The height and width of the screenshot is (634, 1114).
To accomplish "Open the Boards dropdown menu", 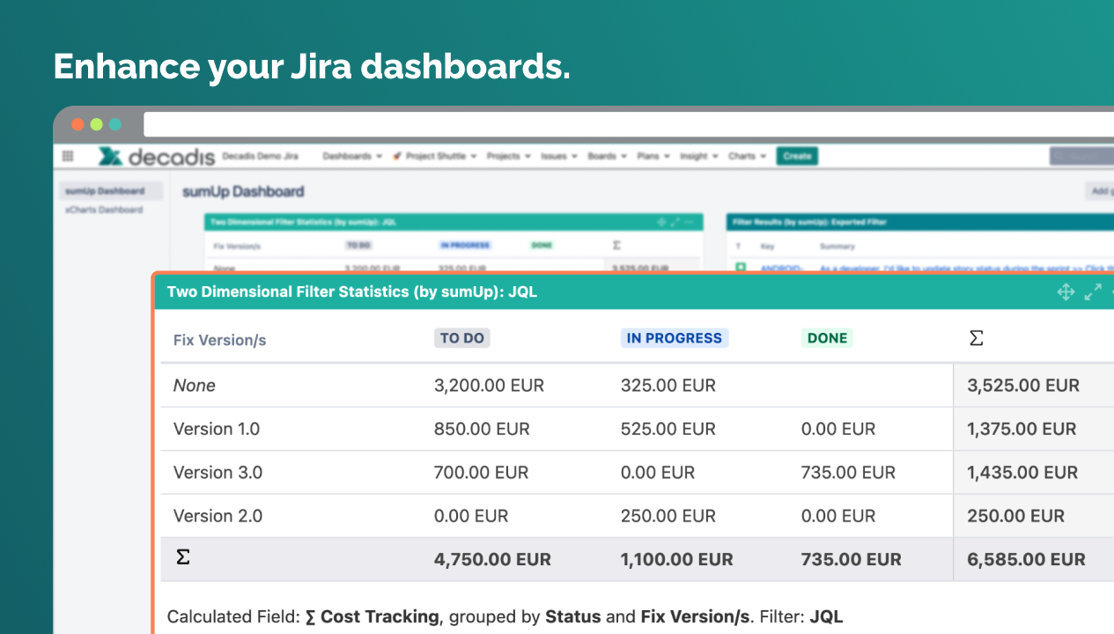I will [x=607, y=156].
